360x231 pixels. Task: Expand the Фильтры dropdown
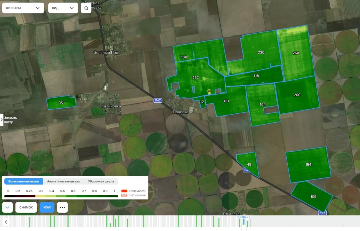coord(23,8)
